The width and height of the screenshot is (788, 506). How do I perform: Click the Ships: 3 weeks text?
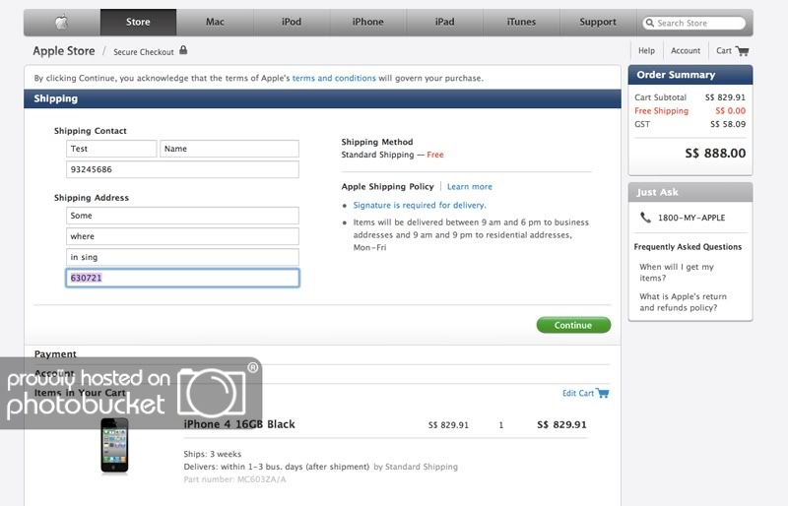(x=213, y=454)
